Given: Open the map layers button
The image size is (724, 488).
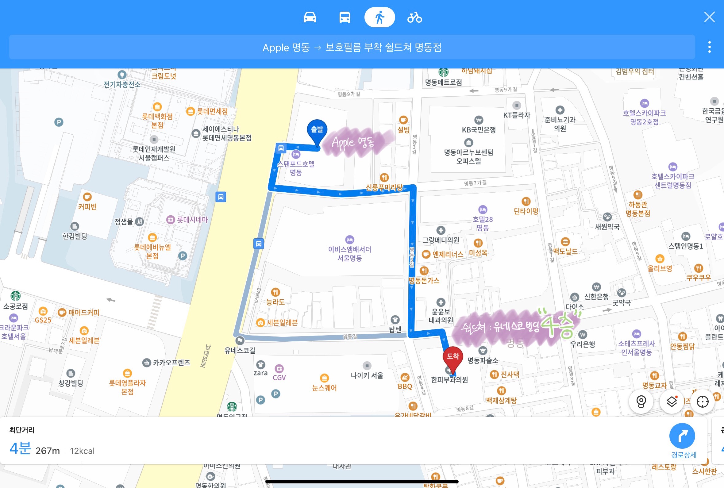Looking at the screenshot, I should pos(672,402).
